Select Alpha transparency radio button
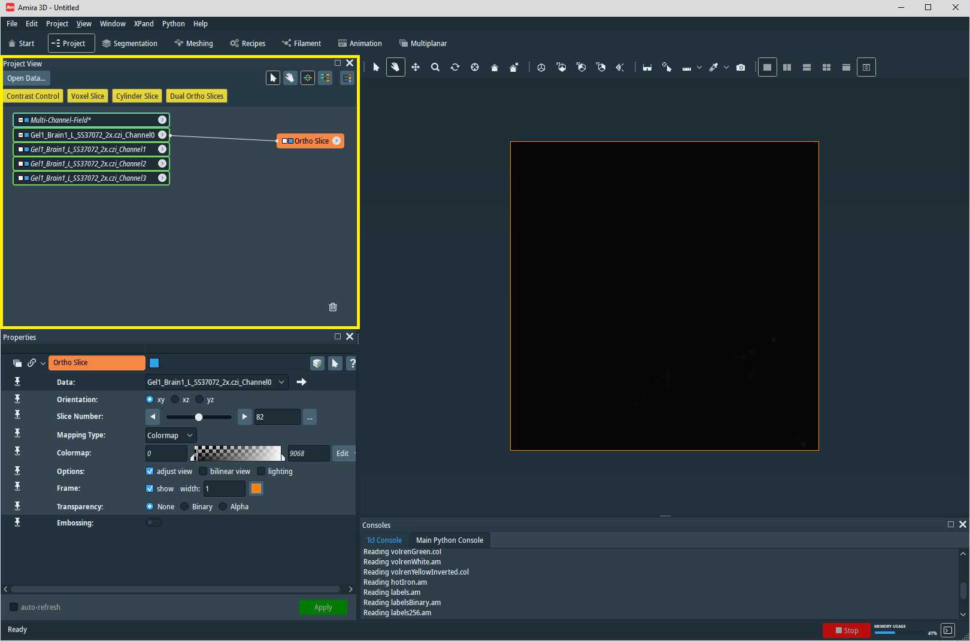The height and width of the screenshot is (641, 970). (x=223, y=506)
